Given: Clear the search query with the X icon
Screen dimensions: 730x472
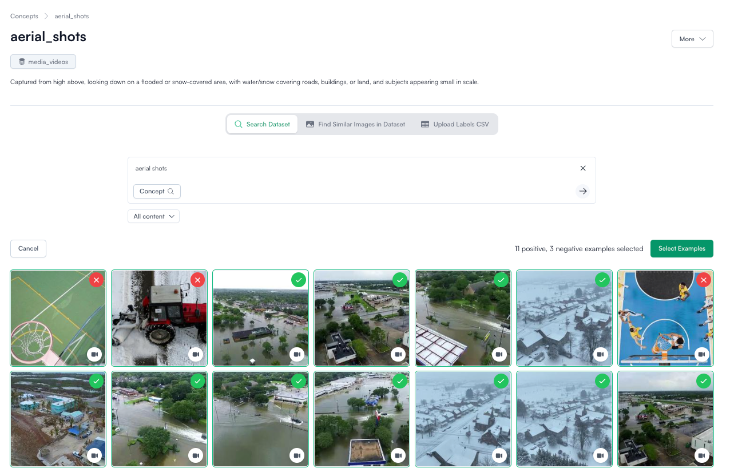Looking at the screenshot, I should (x=582, y=168).
